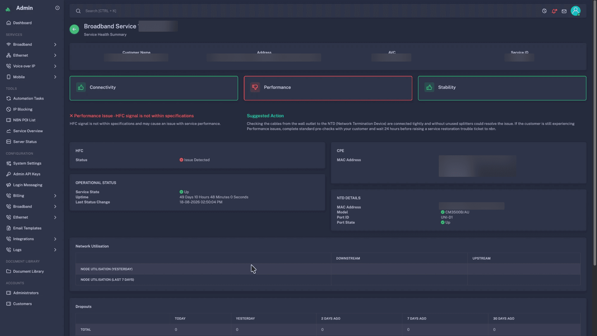Open the user profile avatar
The height and width of the screenshot is (336, 597).
pos(576,11)
